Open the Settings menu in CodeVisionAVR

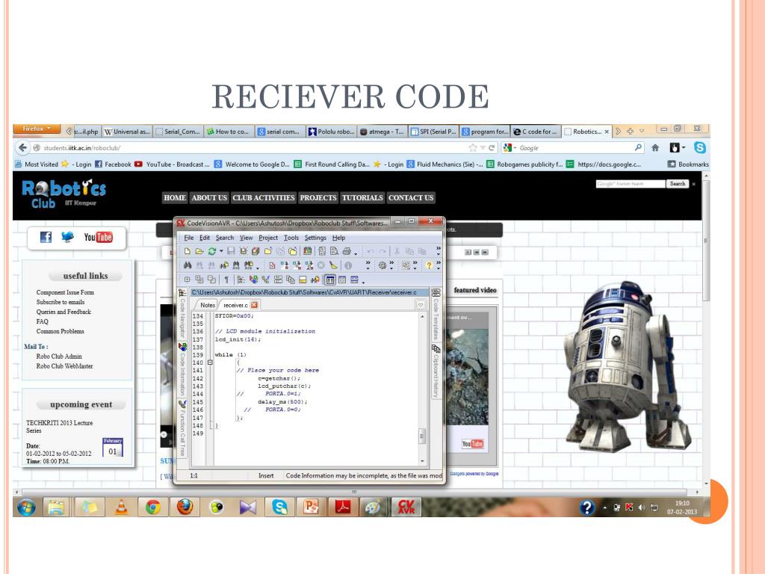315,238
